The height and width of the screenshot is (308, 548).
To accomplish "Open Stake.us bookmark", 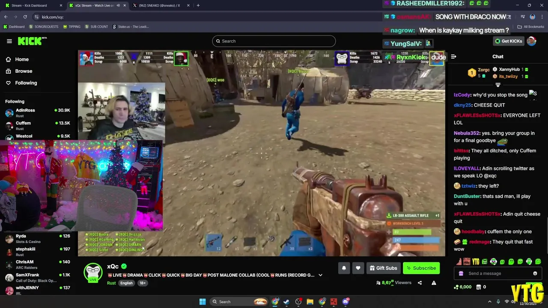I will click(x=131, y=27).
